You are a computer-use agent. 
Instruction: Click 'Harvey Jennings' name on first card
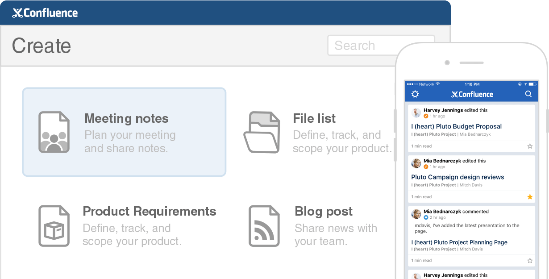tap(443, 110)
